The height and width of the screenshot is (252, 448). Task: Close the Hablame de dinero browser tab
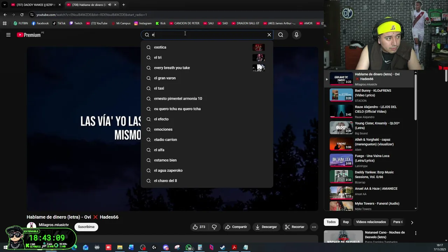point(115,5)
